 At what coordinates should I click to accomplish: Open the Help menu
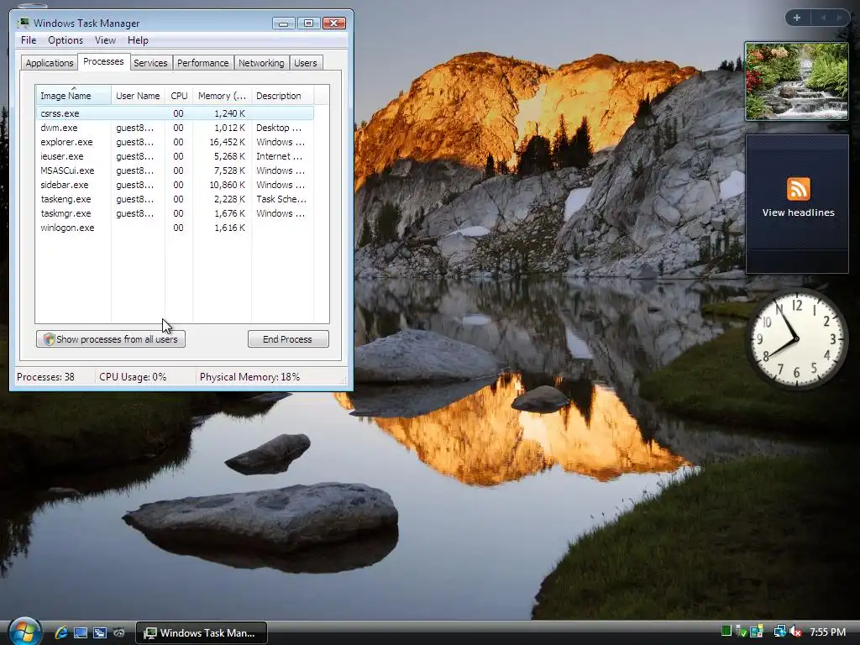click(138, 40)
